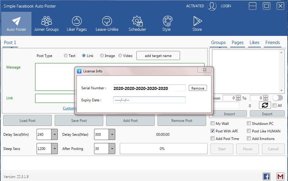Switch to the Friends tab

[x=273, y=43]
